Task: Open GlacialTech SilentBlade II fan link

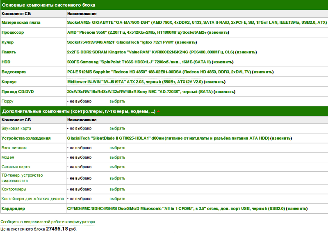Action: pos(168,138)
